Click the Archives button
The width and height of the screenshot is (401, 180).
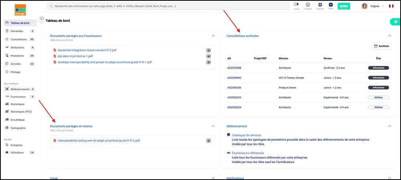381,46
